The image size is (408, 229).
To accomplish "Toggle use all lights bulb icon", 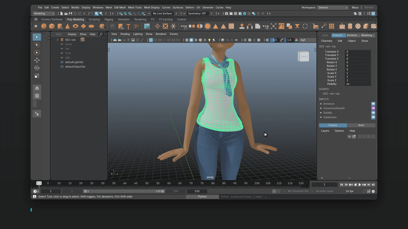I will tap(209, 40).
